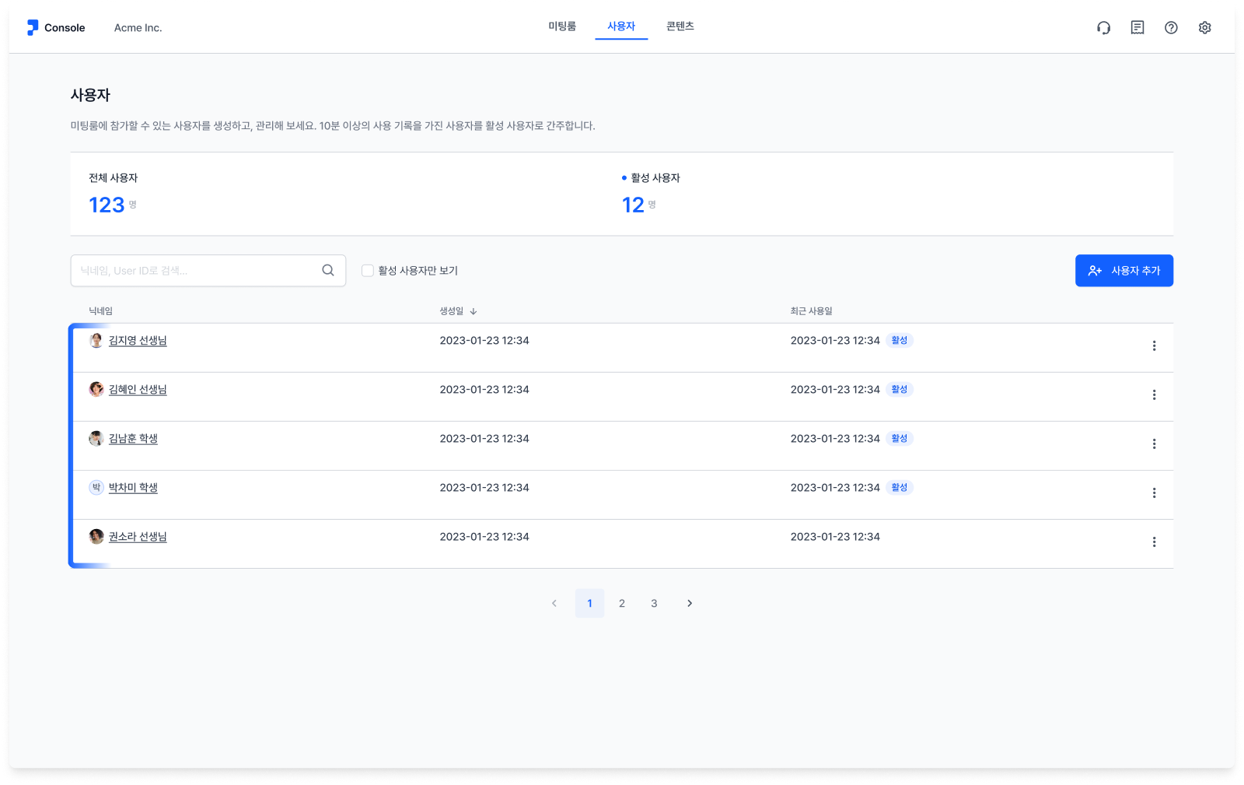Open the headset support icon

1103,28
